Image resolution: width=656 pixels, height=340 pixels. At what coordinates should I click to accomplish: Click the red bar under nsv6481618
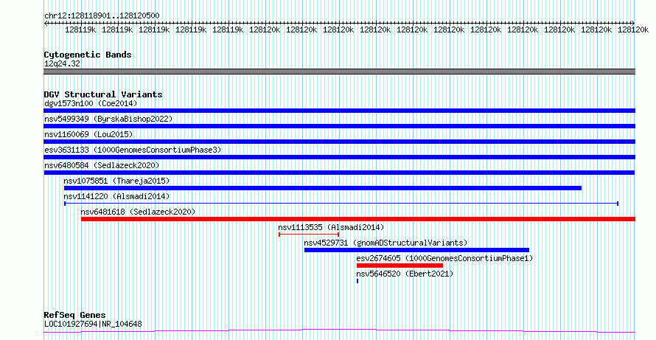(358, 219)
